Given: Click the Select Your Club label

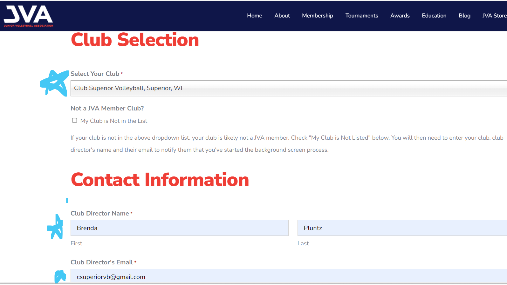Looking at the screenshot, I should tap(95, 74).
